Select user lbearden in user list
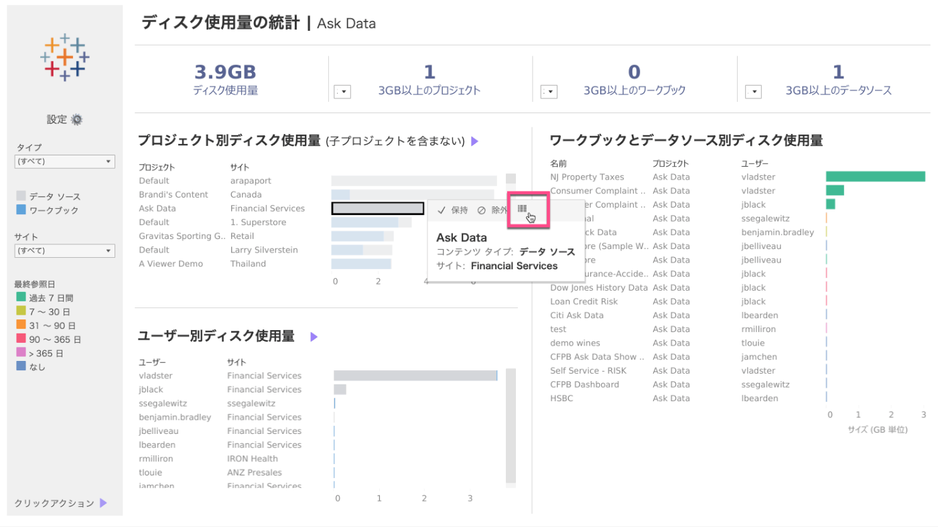This screenshot has height=527, width=938. [x=157, y=445]
